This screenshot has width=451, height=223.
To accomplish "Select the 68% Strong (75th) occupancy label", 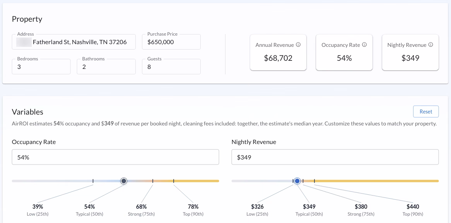I will click(141, 210).
